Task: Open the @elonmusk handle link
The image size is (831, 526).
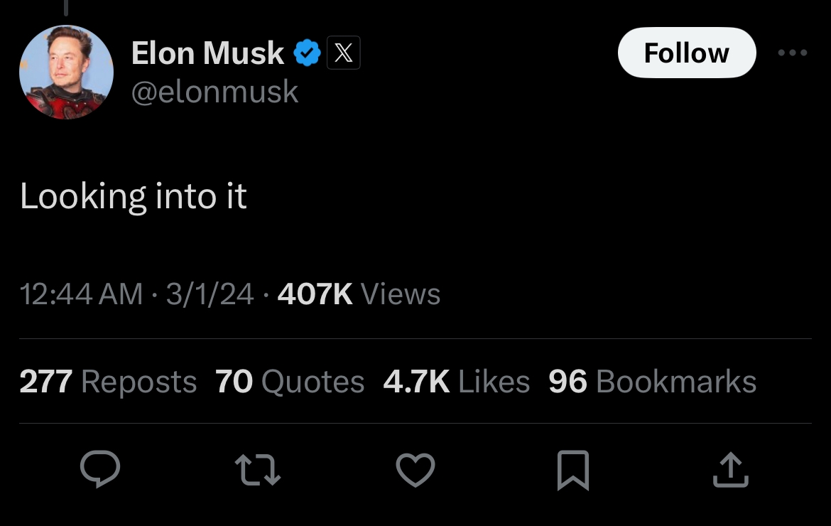Action: click(214, 92)
